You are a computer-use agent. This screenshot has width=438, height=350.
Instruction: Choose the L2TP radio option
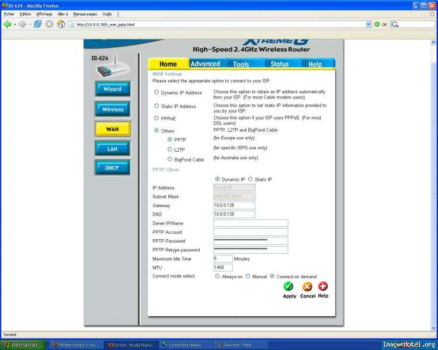(169, 149)
